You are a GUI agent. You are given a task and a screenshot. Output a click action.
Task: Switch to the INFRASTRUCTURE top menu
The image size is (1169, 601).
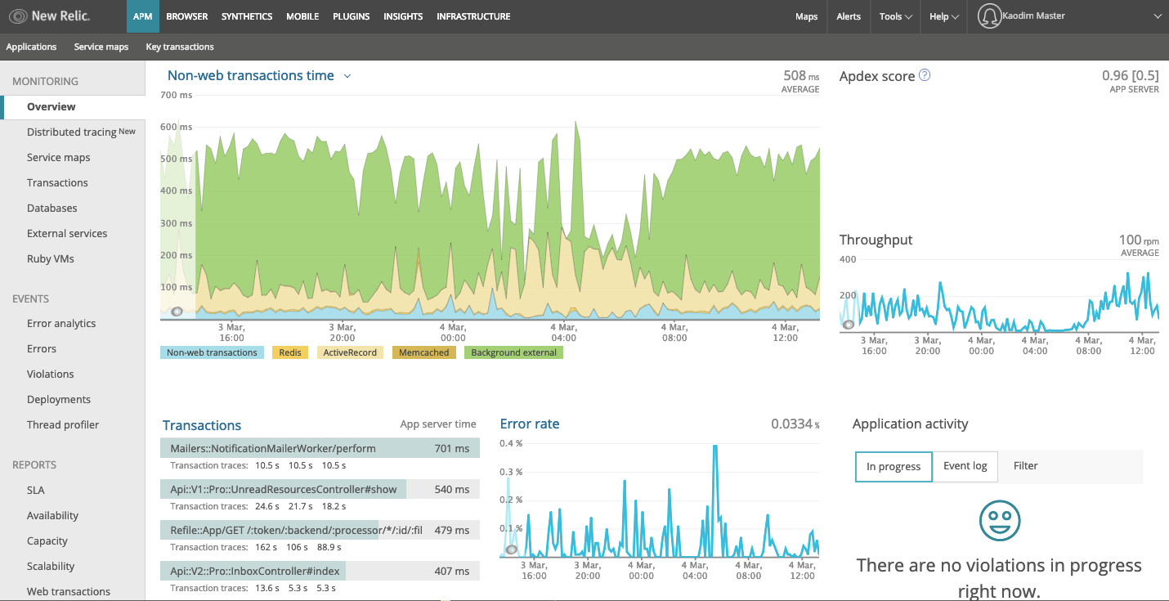[473, 16]
